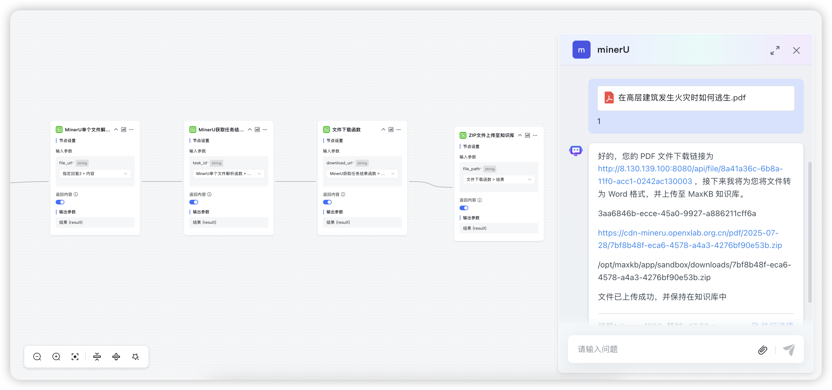Close the minerU chat panel
The width and height of the screenshot is (832, 390).
(x=796, y=50)
